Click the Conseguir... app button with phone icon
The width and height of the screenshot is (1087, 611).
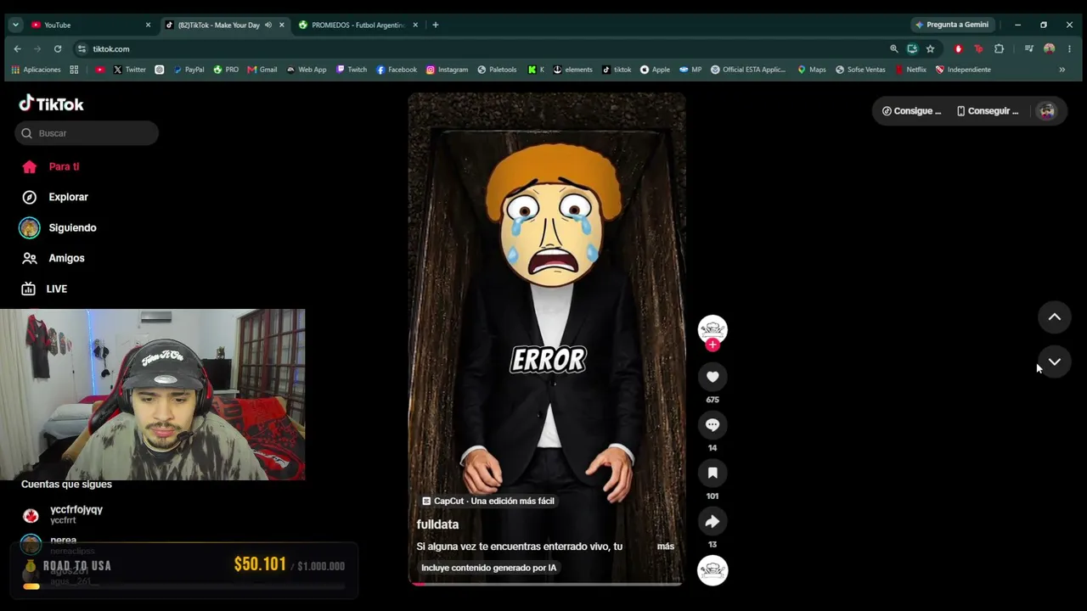(988, 111)
